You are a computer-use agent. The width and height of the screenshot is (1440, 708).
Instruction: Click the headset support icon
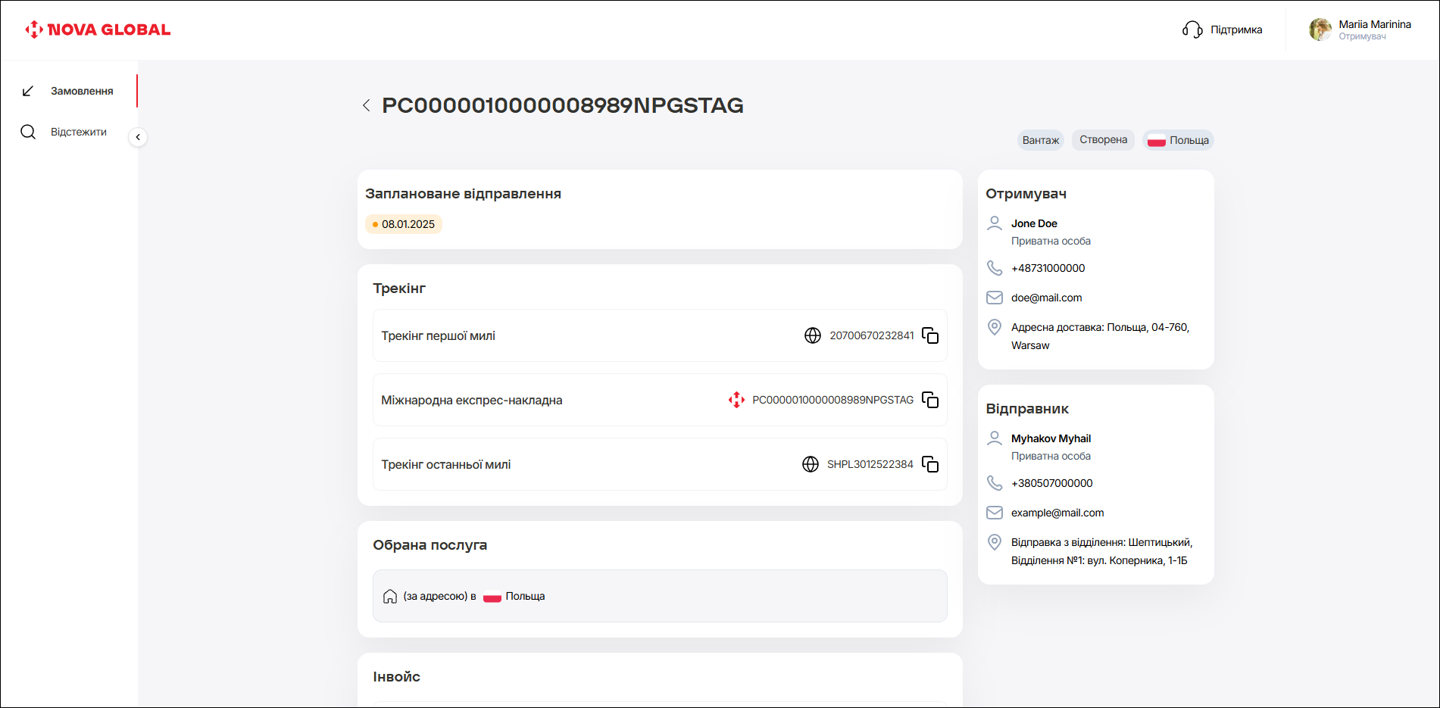[1192, 30]
